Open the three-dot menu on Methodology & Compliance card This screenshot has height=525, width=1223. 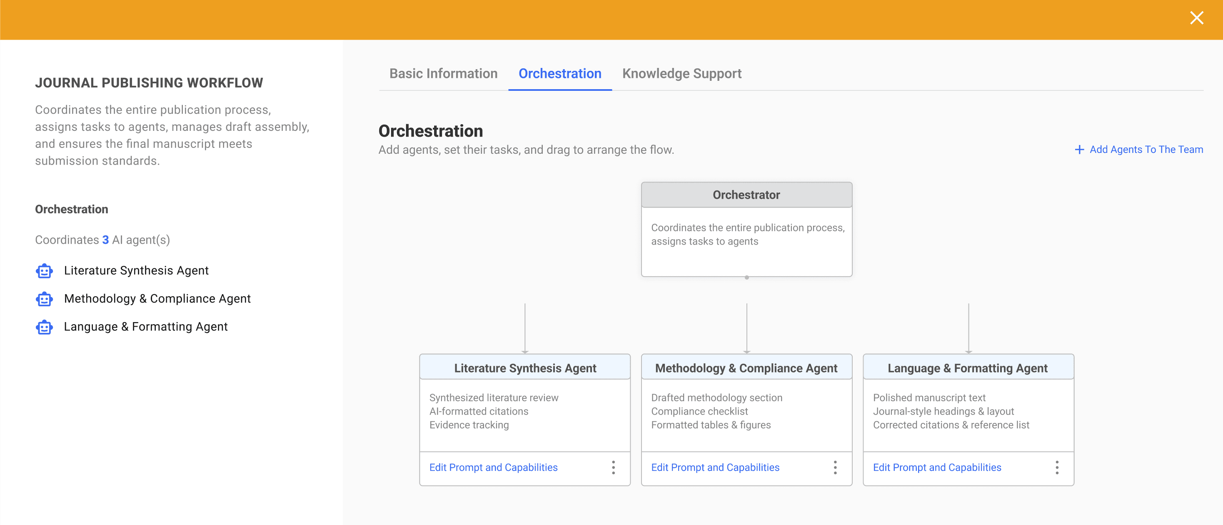click(x=835, y=467)
